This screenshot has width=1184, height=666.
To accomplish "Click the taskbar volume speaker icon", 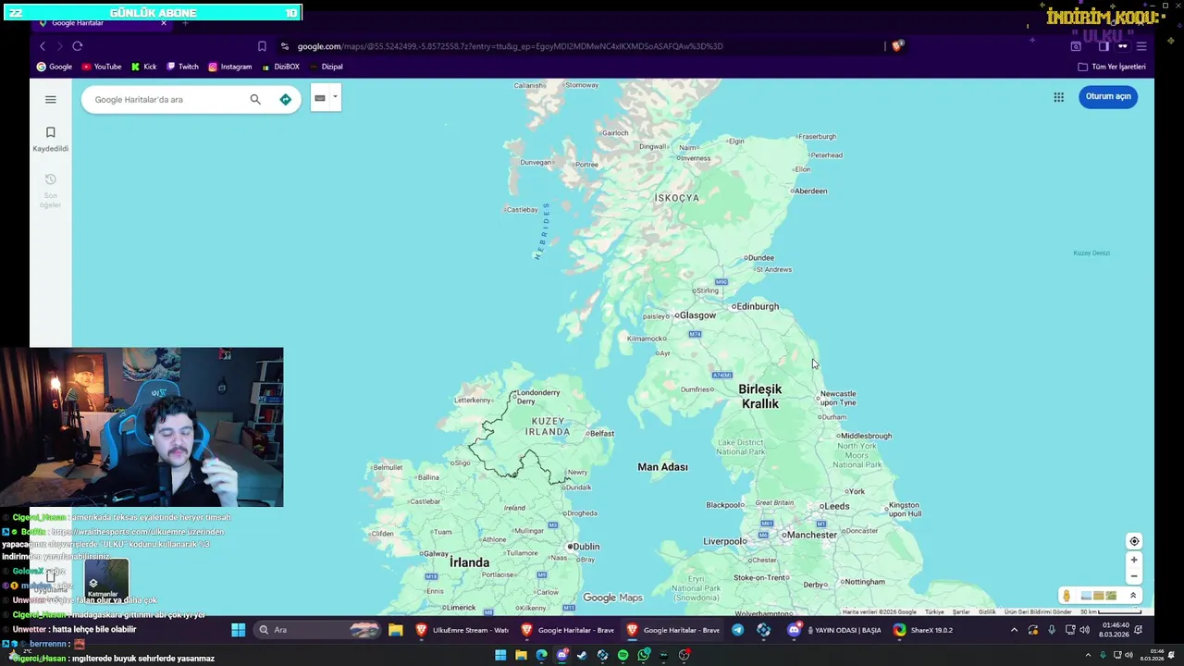I will [1084, 630].
